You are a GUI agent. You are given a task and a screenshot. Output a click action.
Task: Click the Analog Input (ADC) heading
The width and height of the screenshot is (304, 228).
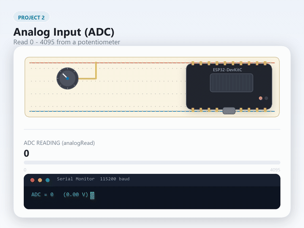64,32
